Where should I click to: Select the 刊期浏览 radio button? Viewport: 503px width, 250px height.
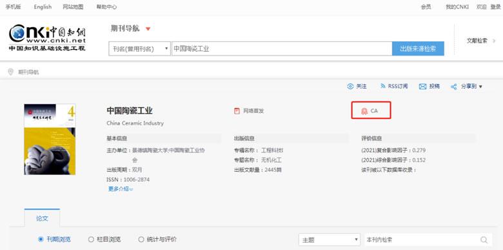(41, 240)
